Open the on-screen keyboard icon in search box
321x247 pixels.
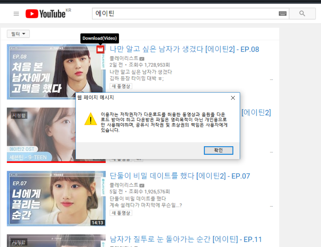[282, 13]
